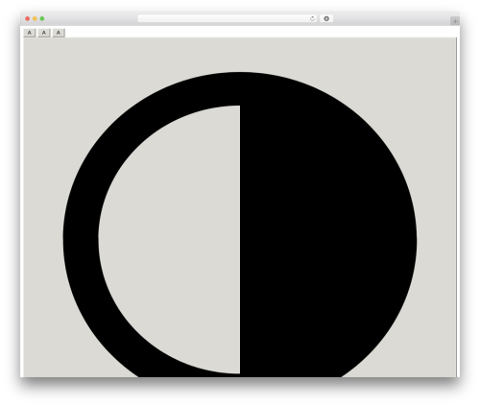Click the first 'A' button in the page toolbar

pos(30,33)
